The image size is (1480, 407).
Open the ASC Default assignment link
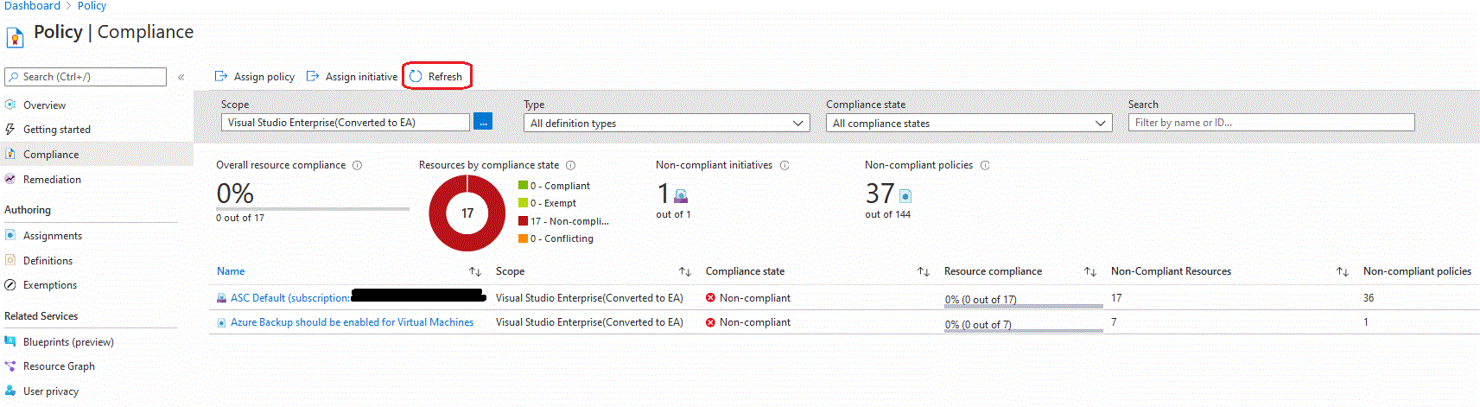click(290, 298)
